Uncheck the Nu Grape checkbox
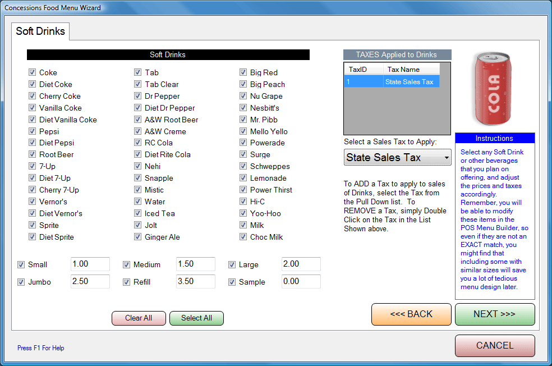Screen dimensions: 552x366 (243, 96)
